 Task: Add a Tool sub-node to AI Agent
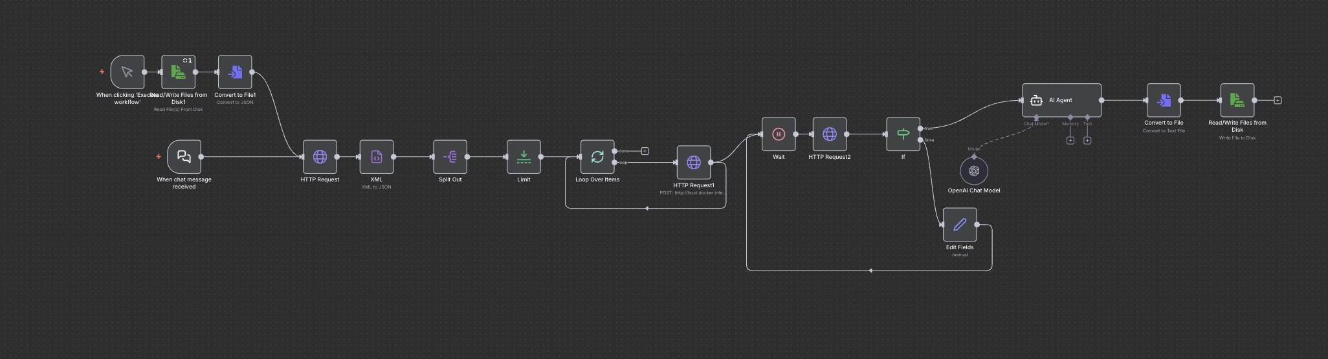coord(1087,140)
